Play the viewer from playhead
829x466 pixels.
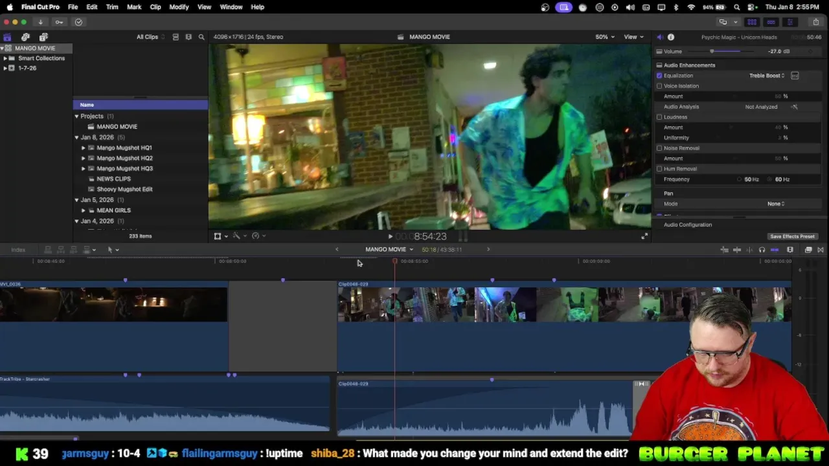coord(390,237)
